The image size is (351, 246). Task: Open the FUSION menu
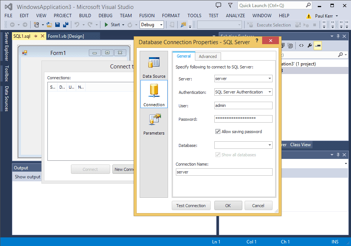click(x=147, y=15)
